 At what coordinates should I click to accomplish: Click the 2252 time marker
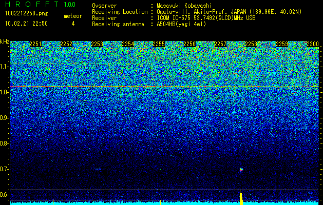(x=66, y=44)
